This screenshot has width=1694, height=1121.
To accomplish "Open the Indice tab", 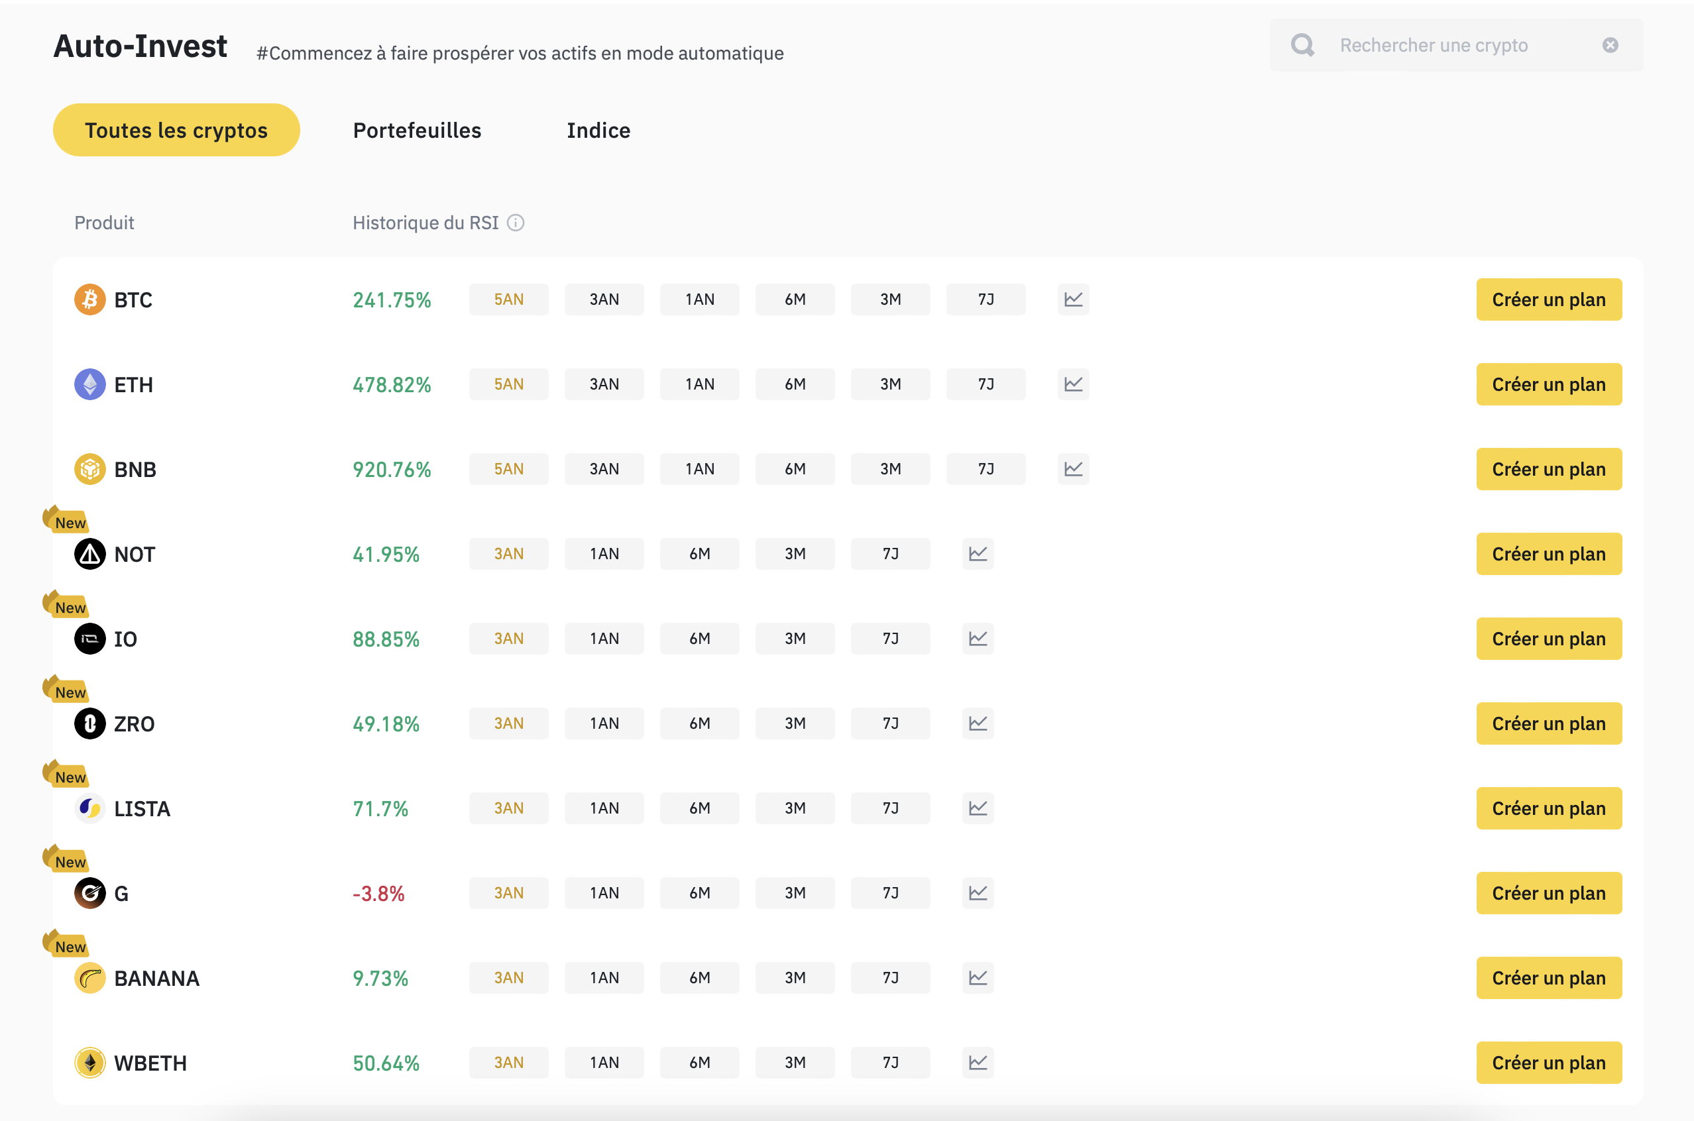I will click(x=598, y=130).
